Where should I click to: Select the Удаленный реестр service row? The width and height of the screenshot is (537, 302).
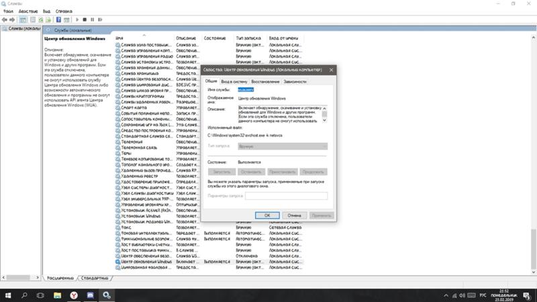coord(158,176)
